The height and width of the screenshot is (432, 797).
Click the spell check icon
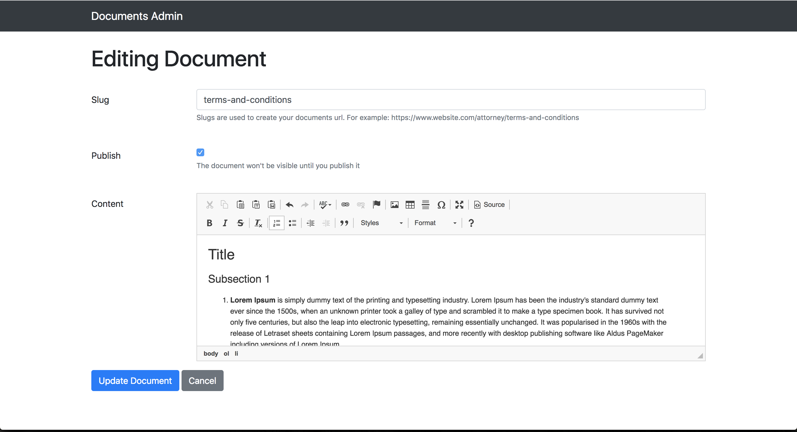(x=323, y=204)
